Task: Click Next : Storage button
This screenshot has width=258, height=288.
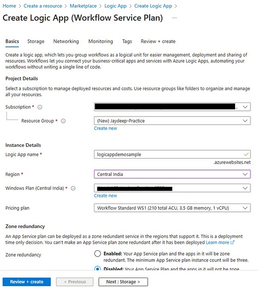Action: coord(123,282)
